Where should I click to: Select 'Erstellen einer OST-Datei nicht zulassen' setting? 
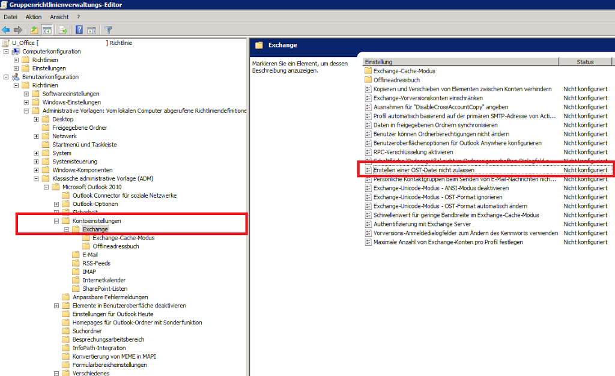(x=423, y=170)
